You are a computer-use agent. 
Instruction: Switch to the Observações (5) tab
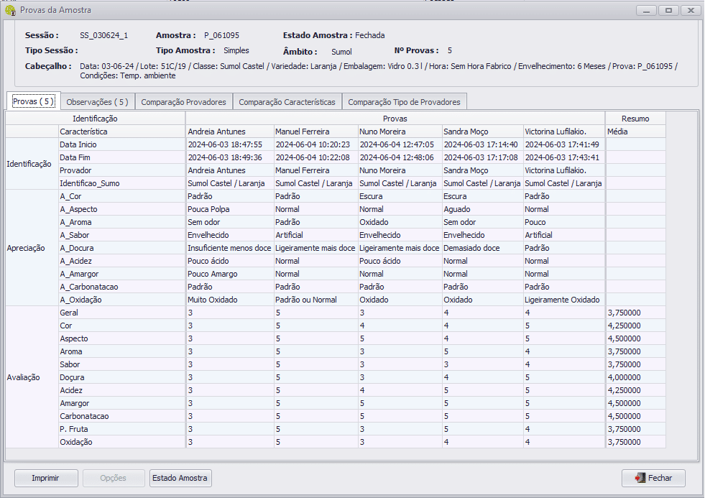[x=97, y=102]
